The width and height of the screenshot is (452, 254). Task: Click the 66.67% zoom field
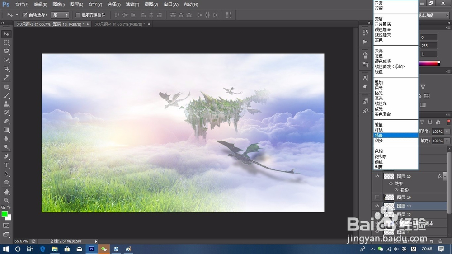[21, 241]
